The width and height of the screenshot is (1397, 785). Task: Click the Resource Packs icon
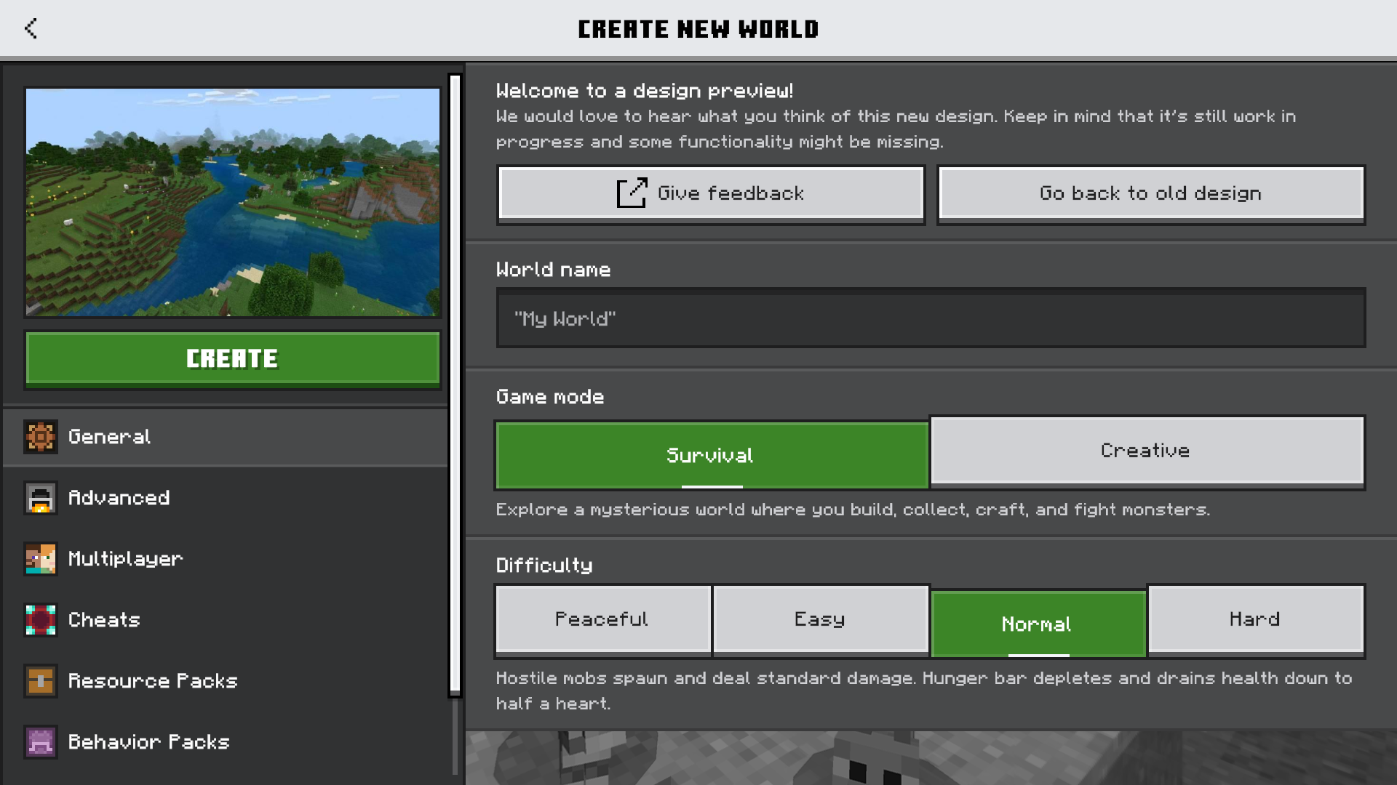(x=39, y=680)
